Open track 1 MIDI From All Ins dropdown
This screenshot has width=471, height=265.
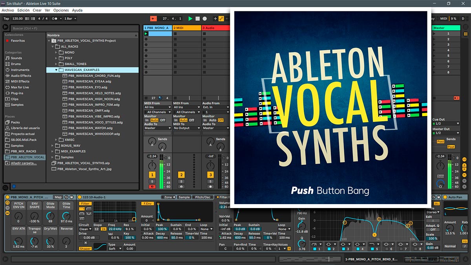[158, 107]
